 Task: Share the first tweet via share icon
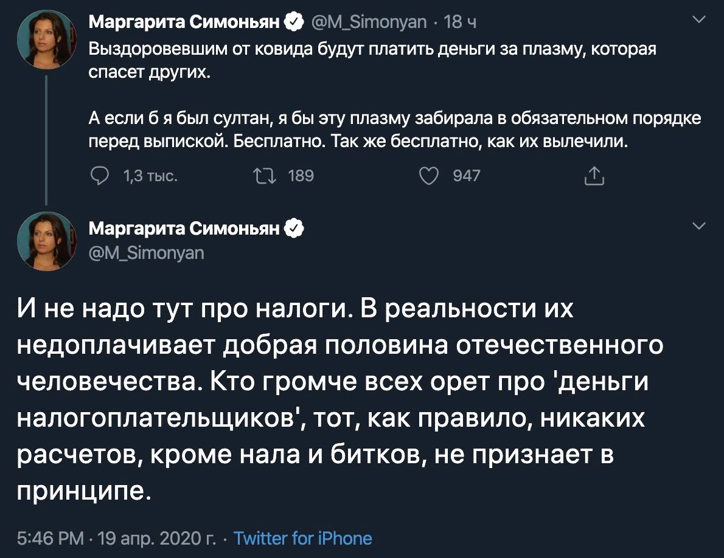(594, 176)
